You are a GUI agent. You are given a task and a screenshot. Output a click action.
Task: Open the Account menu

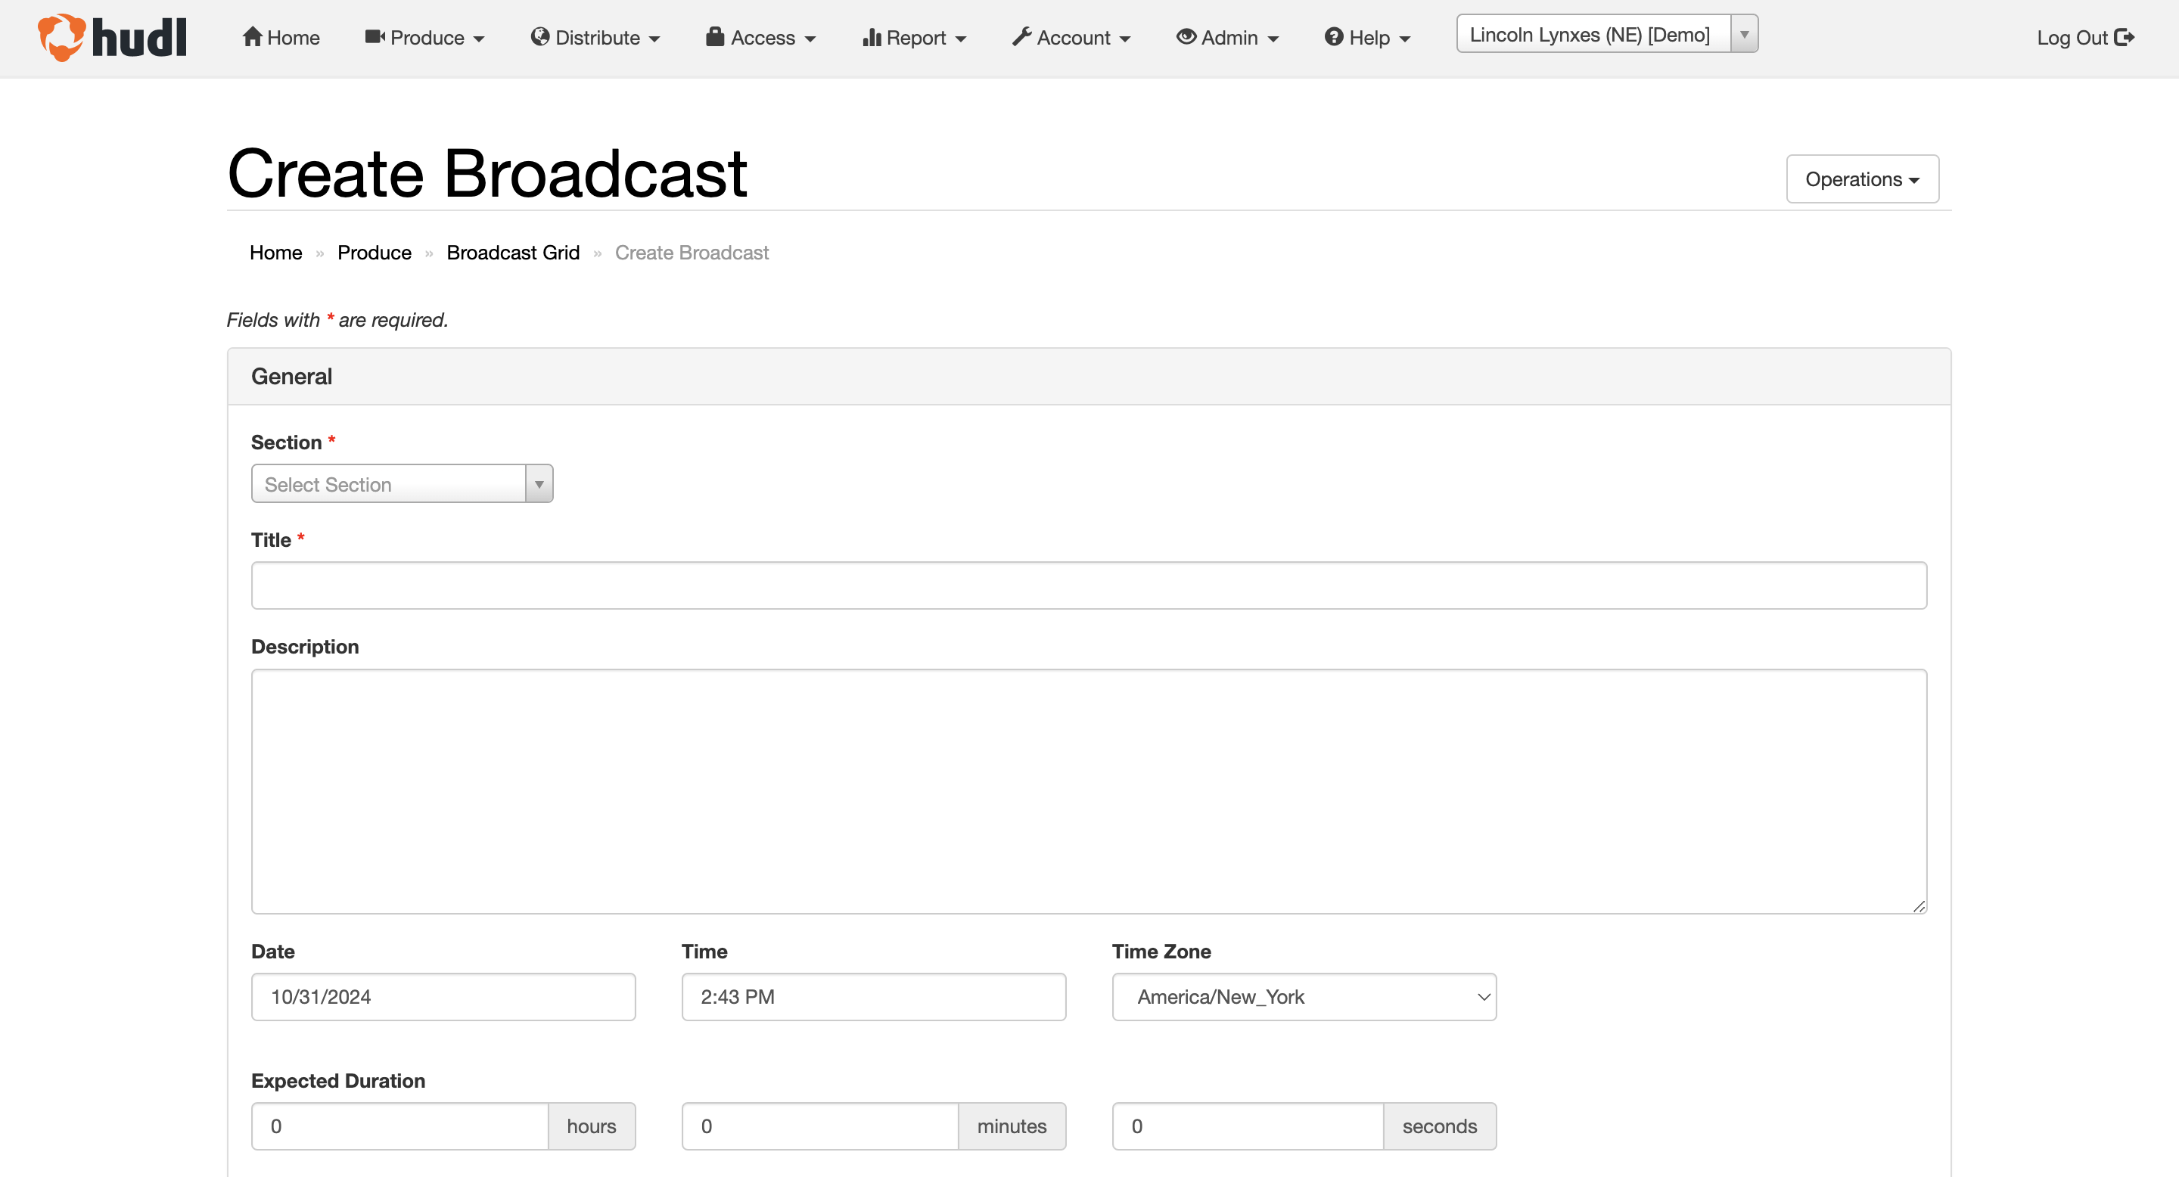click(x=1070, y=37)
